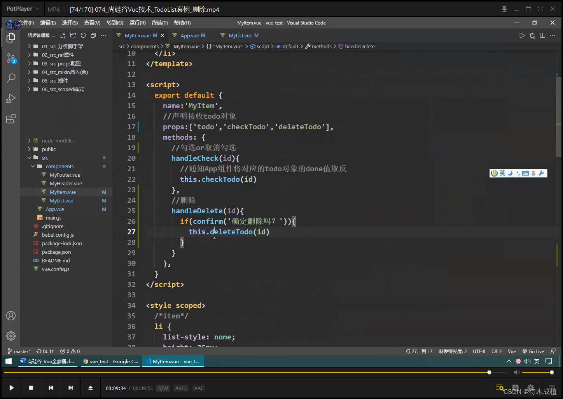563x399 pixels.
Task: Switch to the App.vue tab
Action: click(x=190, y=35)
